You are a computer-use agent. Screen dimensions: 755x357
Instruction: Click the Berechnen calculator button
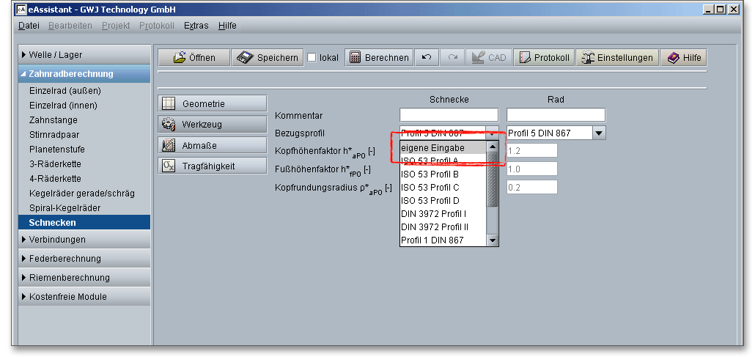point(378,58)
